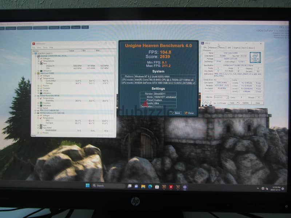Image resolution: width=291 pixels, height=218 pixels.
Task: Expand Voltages under ASUSTeK motherboard
Action: pos(39,58)
